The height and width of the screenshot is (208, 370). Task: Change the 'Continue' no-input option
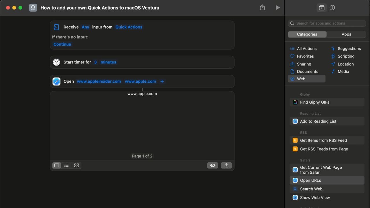62,44
